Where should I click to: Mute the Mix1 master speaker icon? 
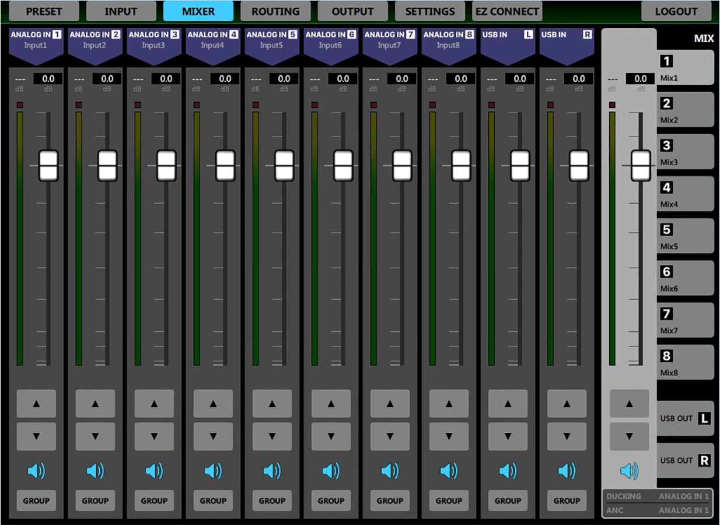coord(629,471)
